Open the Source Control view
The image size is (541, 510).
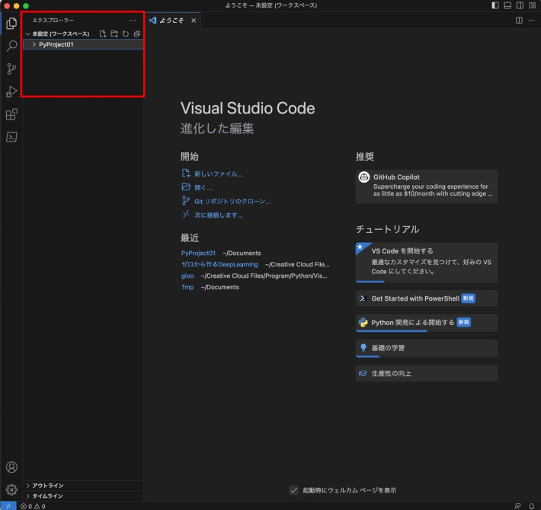(11, 69)
